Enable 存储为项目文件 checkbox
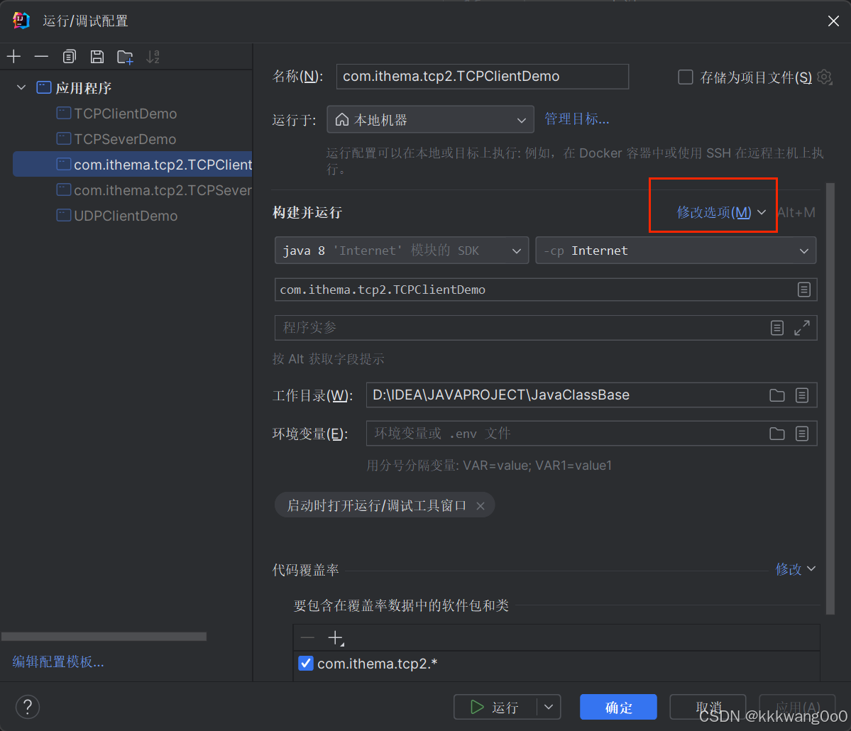The image size is (851, 731). tap(686, 77)
